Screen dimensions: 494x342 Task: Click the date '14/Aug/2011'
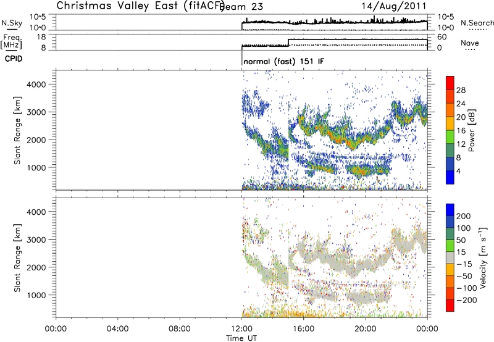[x=394, y=6]
